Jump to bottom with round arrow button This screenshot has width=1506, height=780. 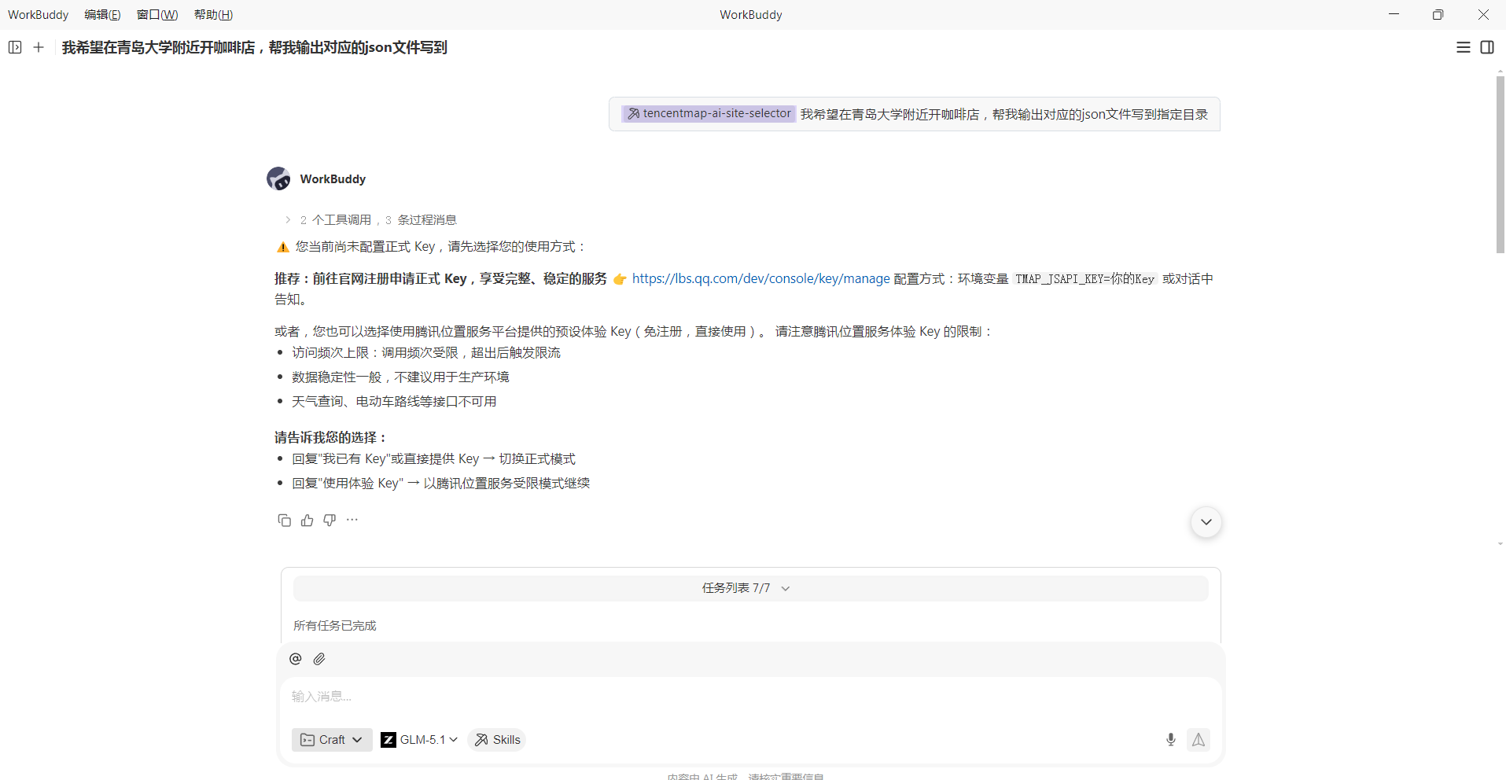pos(1206,522)
